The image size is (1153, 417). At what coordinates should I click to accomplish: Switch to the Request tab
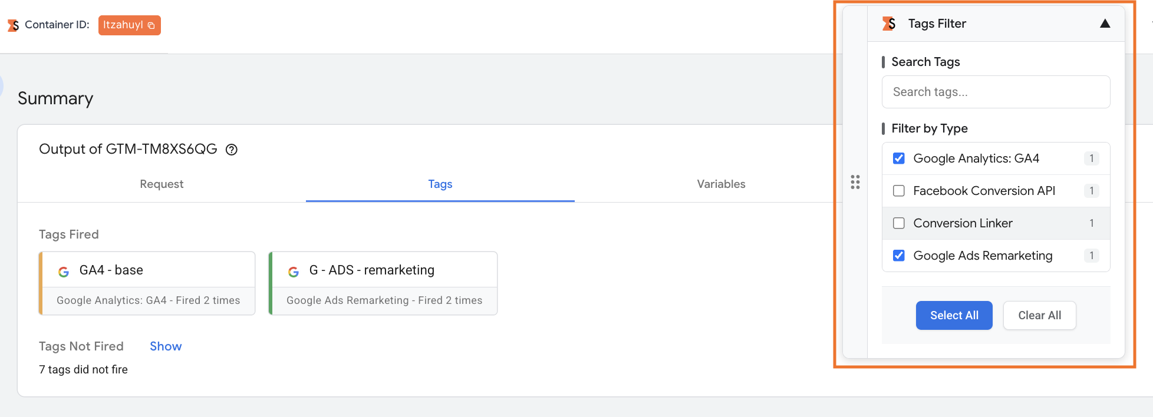click(162, 184)
